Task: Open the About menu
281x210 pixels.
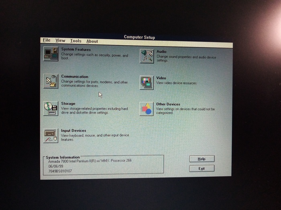Action: tap(92, 41)
